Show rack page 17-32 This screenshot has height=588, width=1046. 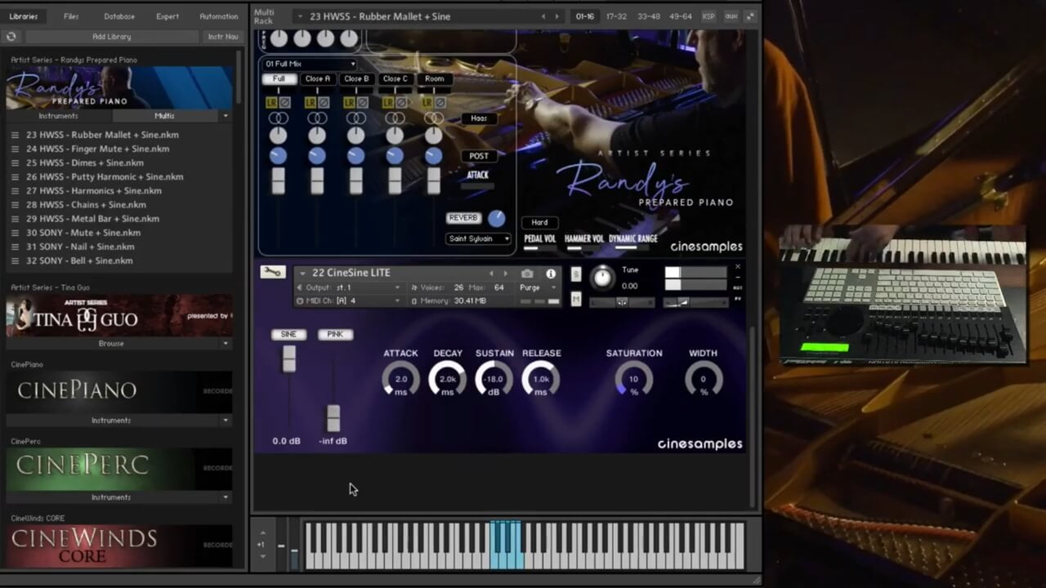click(616, 16)
